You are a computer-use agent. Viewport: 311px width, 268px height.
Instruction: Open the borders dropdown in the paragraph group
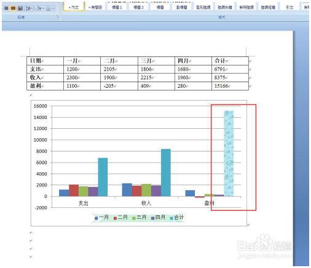coord(50,8)
